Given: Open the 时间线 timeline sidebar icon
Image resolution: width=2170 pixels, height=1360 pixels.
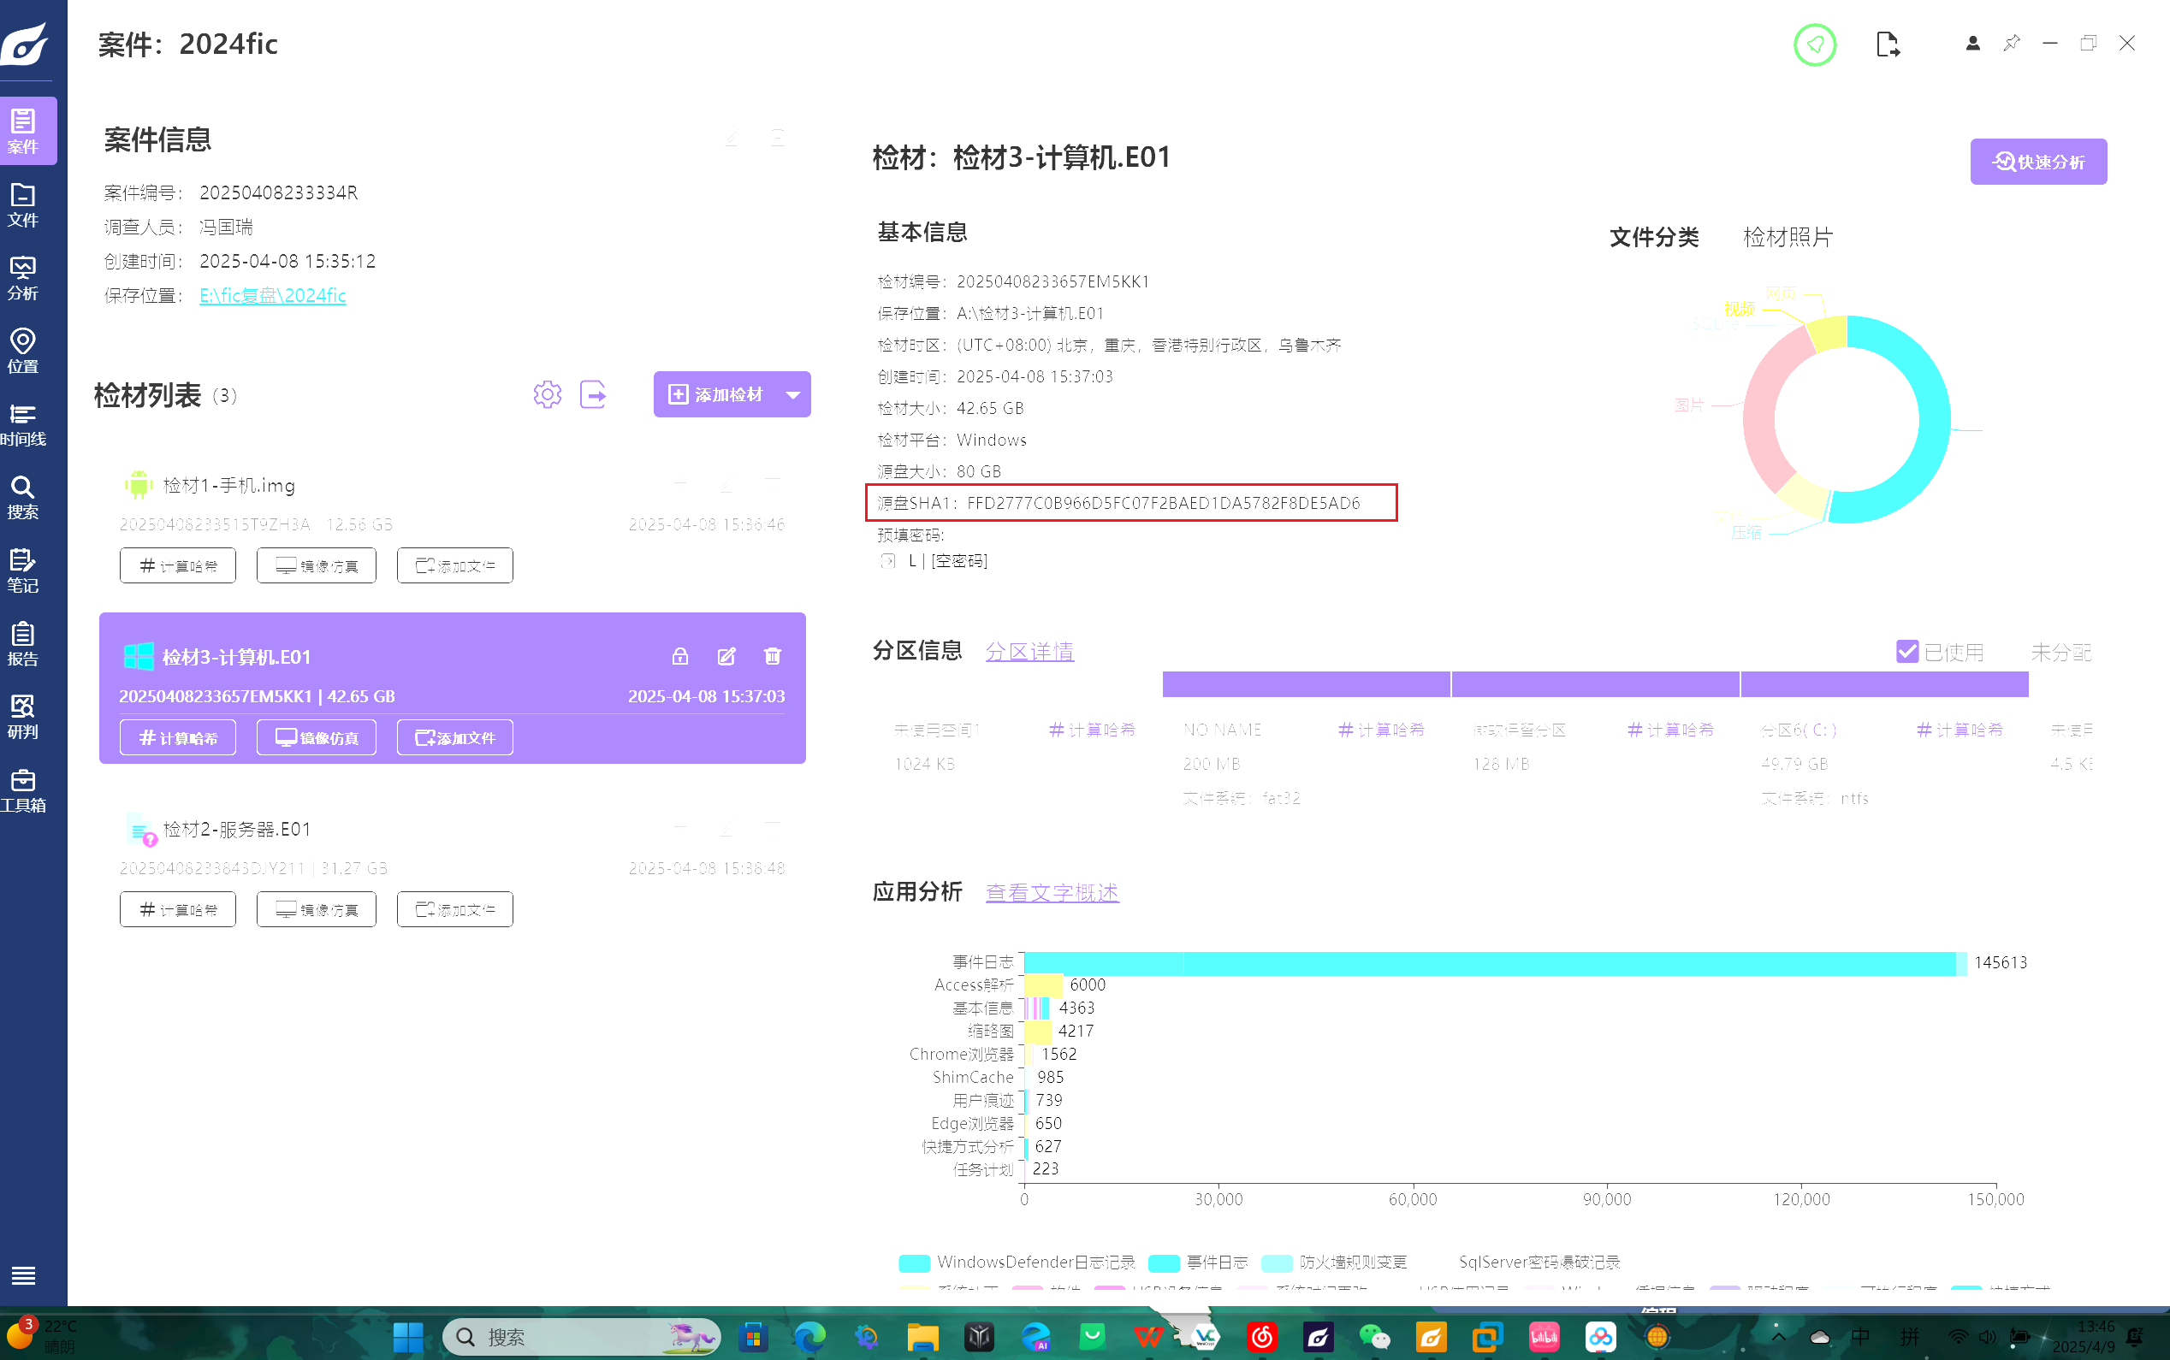Looking at the screenshot, I should [22, 423].
